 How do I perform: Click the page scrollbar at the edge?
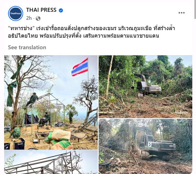click(195, 9)
